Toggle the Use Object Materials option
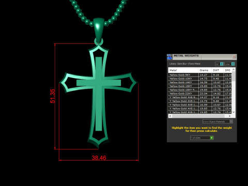The width and height of the screenshot is (248, 186). pyautogui.click(x=218, y=121)
